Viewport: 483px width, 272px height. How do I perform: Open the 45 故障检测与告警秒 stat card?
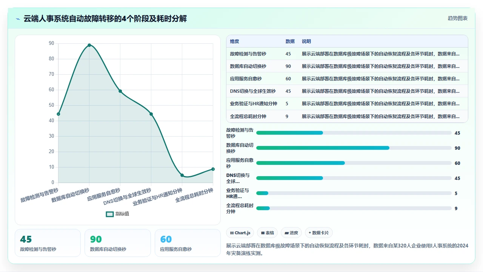48,243
